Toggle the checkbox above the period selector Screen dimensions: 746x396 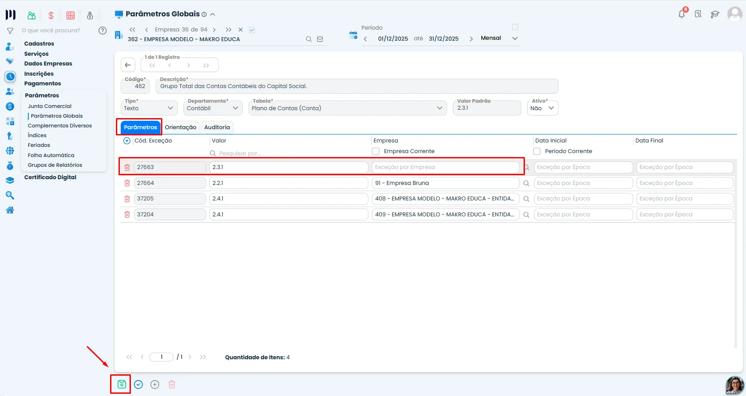tap(515, 27)
